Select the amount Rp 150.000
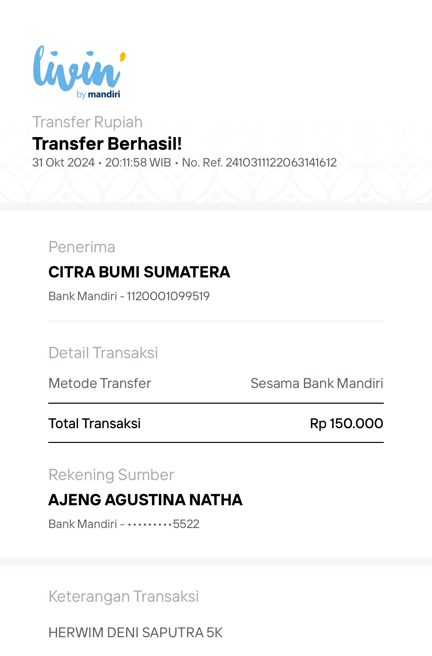This screenshot has width=432, height=656. [x=347, y=423]
